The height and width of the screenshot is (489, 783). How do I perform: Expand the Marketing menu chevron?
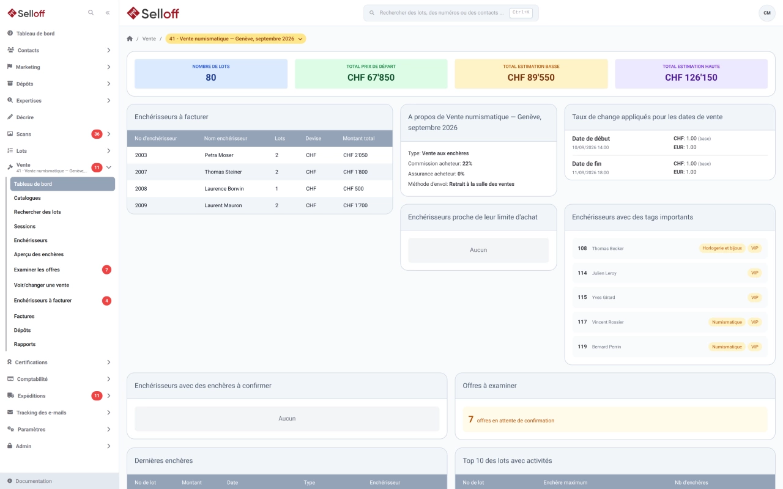[x=109, y=67]
